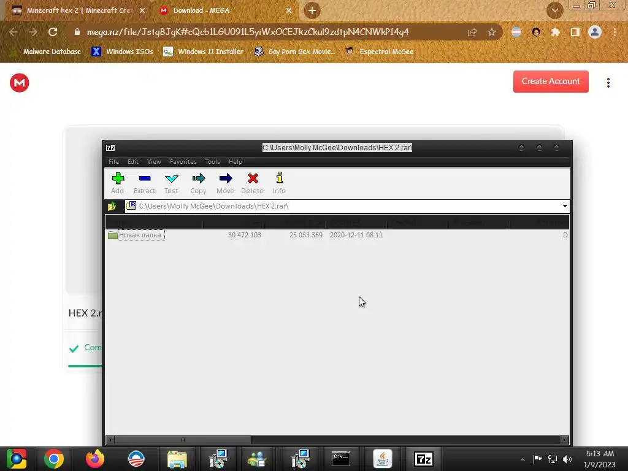Click the 7-Zip address path field
The image size is (628, 471).
coord(343,206)
